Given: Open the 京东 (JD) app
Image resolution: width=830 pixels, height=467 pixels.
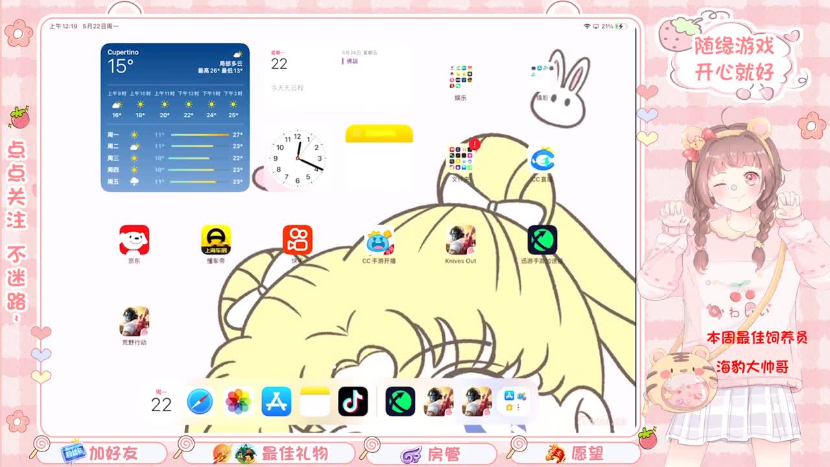Looking at the screenshot, I should click(134, 240).
